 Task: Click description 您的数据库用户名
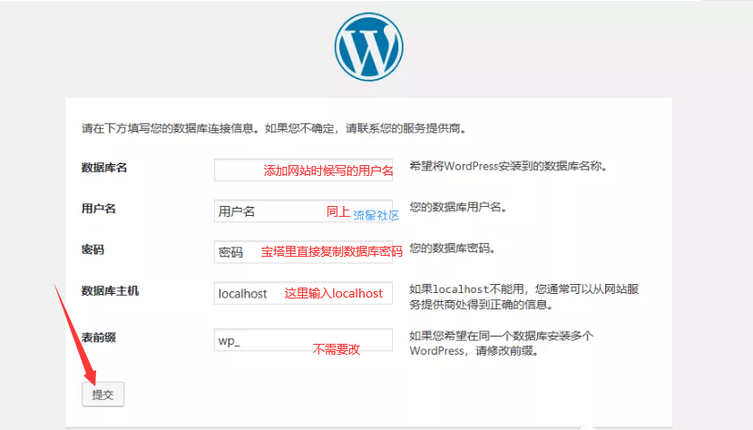click(x=458, y=207)
